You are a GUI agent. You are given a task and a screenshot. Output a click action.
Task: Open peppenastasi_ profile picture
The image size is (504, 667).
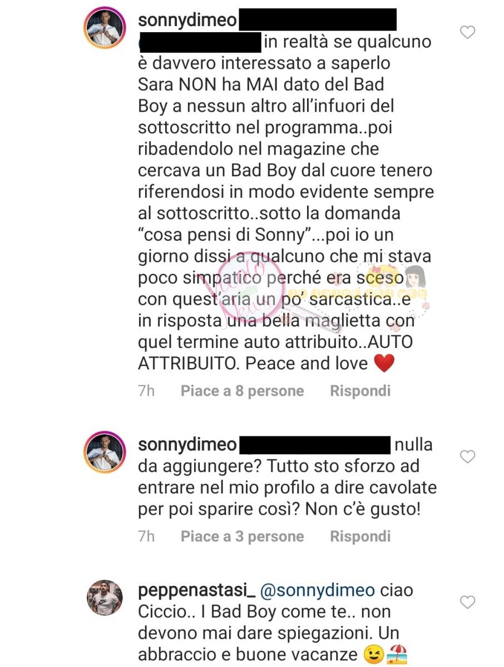pyautogui.click(x=104, y=598)
